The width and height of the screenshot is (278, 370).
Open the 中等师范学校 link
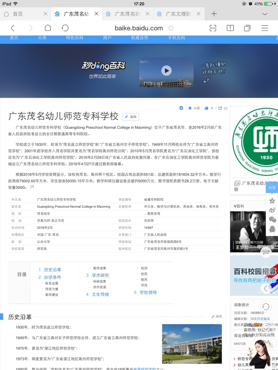[x=145, y=369]
